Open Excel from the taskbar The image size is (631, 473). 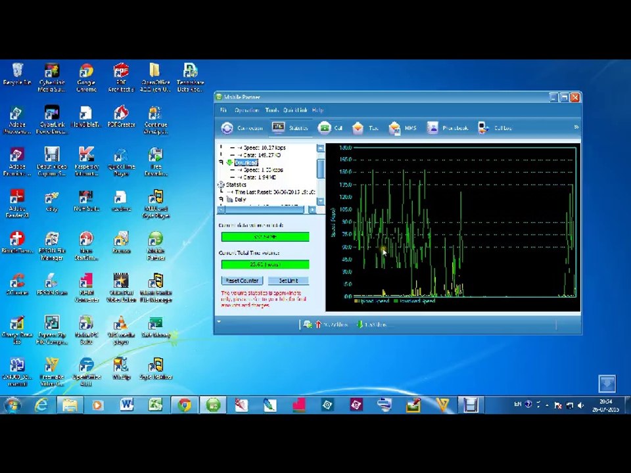coord(155,405)
